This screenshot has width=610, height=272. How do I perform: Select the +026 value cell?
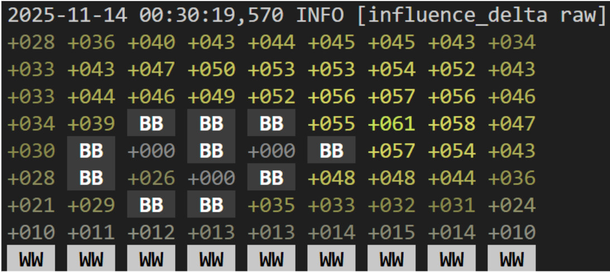[151, 178]
